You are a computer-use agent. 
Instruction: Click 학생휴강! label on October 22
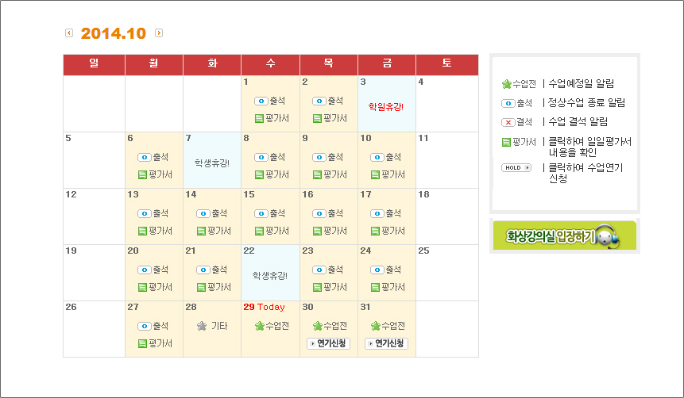click(270, 275)
